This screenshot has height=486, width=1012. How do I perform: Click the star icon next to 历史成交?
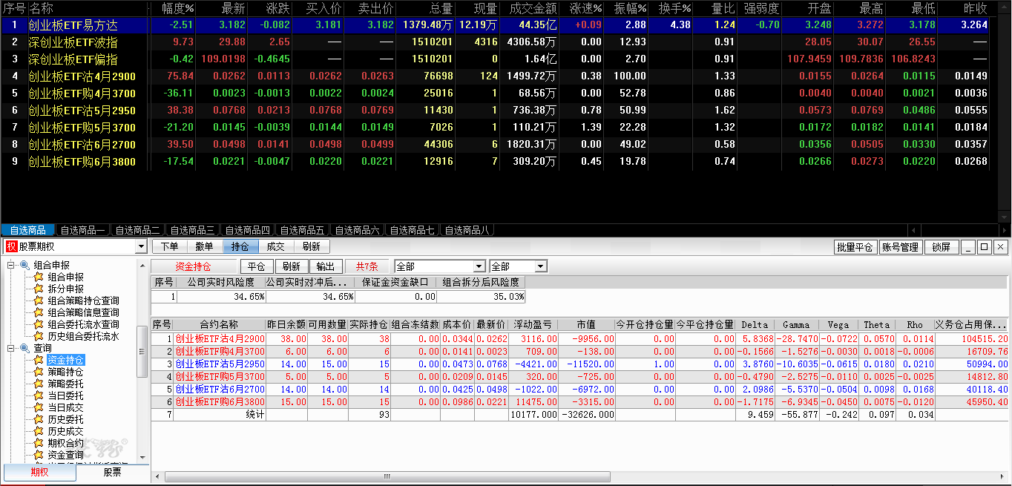39,431
